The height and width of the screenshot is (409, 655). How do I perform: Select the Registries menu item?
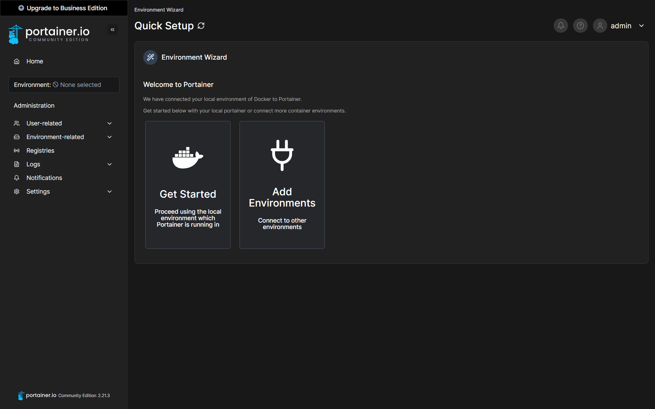coord(40,150)
